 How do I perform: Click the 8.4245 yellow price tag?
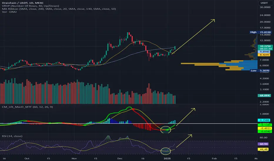pyautogui.click(x=264, y=55)
